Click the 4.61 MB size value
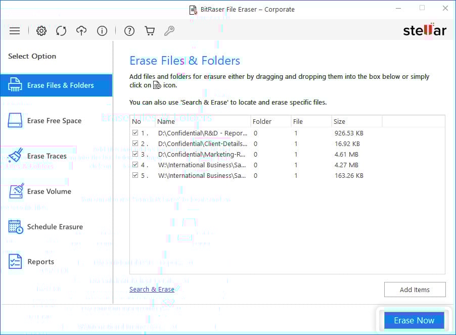 346,154
